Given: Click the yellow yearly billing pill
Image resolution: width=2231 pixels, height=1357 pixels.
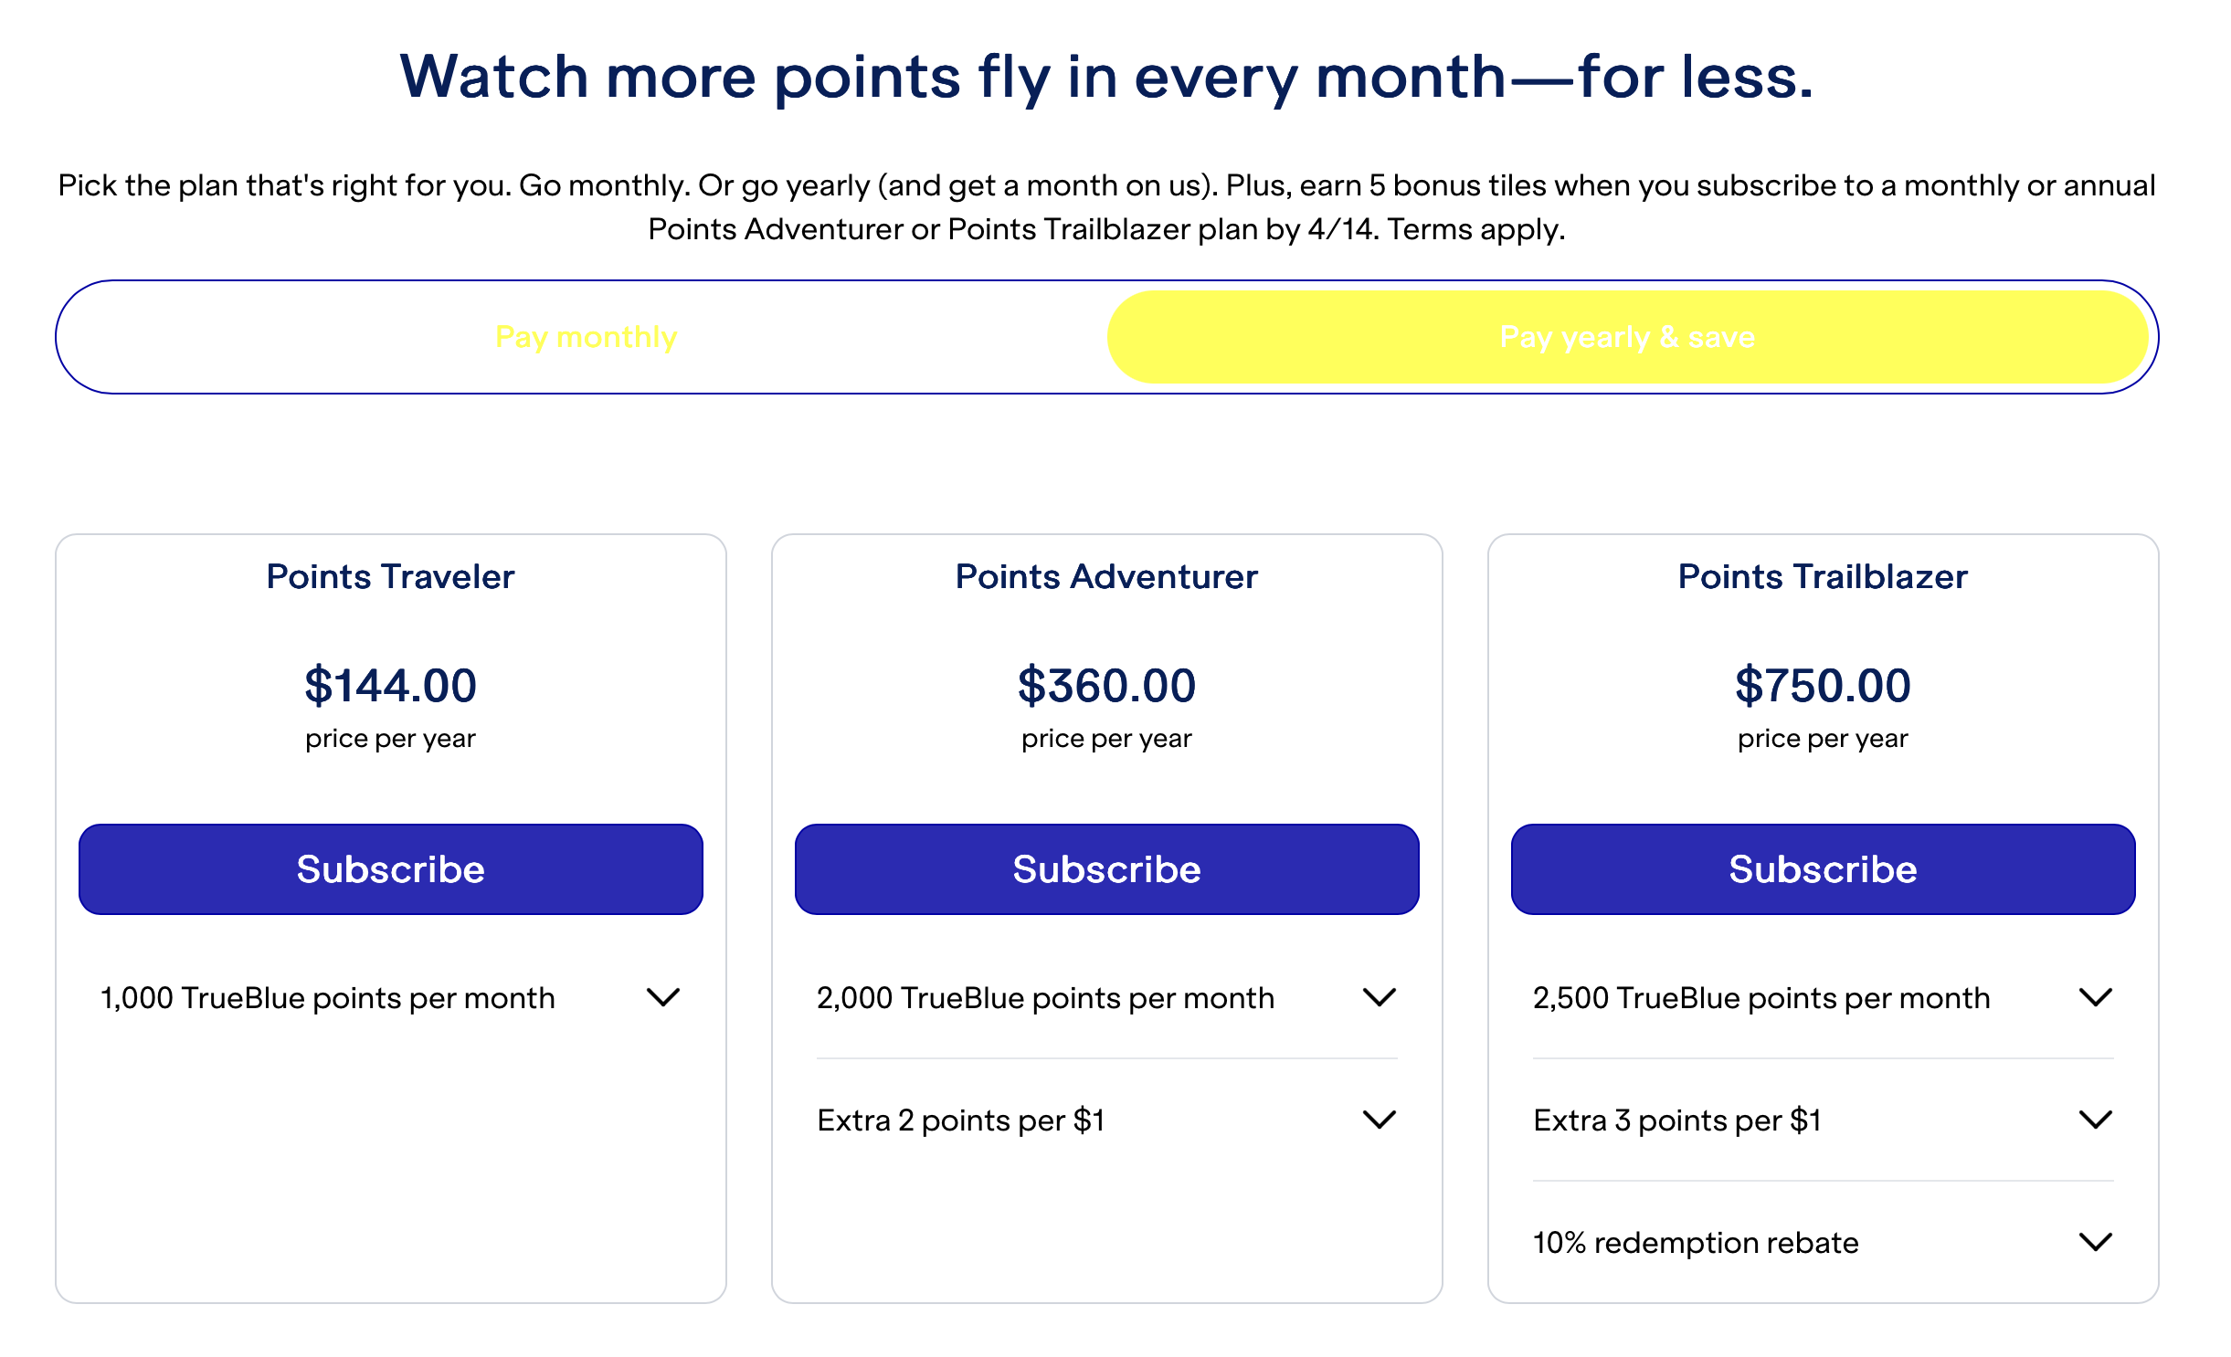Looking at the screenshot, I should click(x=1627, y=336).
